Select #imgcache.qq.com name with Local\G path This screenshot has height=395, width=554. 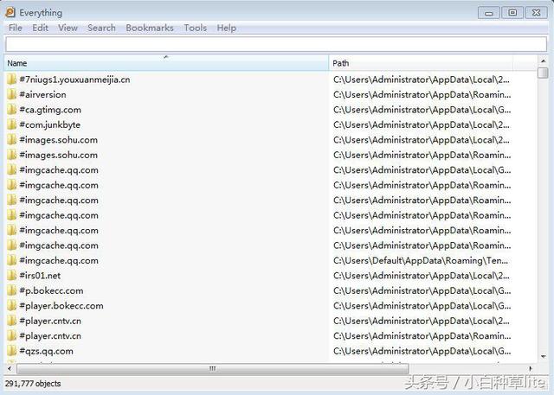pyautogui.click(x=59, y=170)
